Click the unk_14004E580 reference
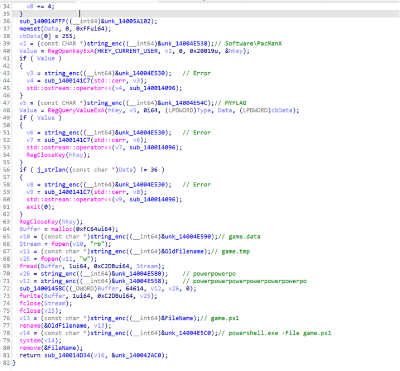This screenshot has width=400, height=371. pos(138,274)
